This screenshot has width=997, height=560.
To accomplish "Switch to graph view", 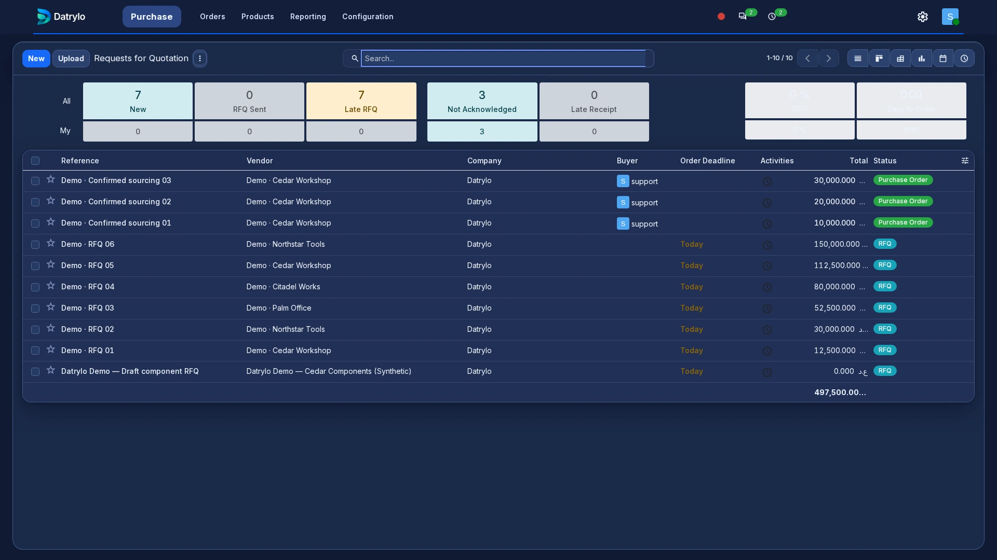I will point(922,59).
